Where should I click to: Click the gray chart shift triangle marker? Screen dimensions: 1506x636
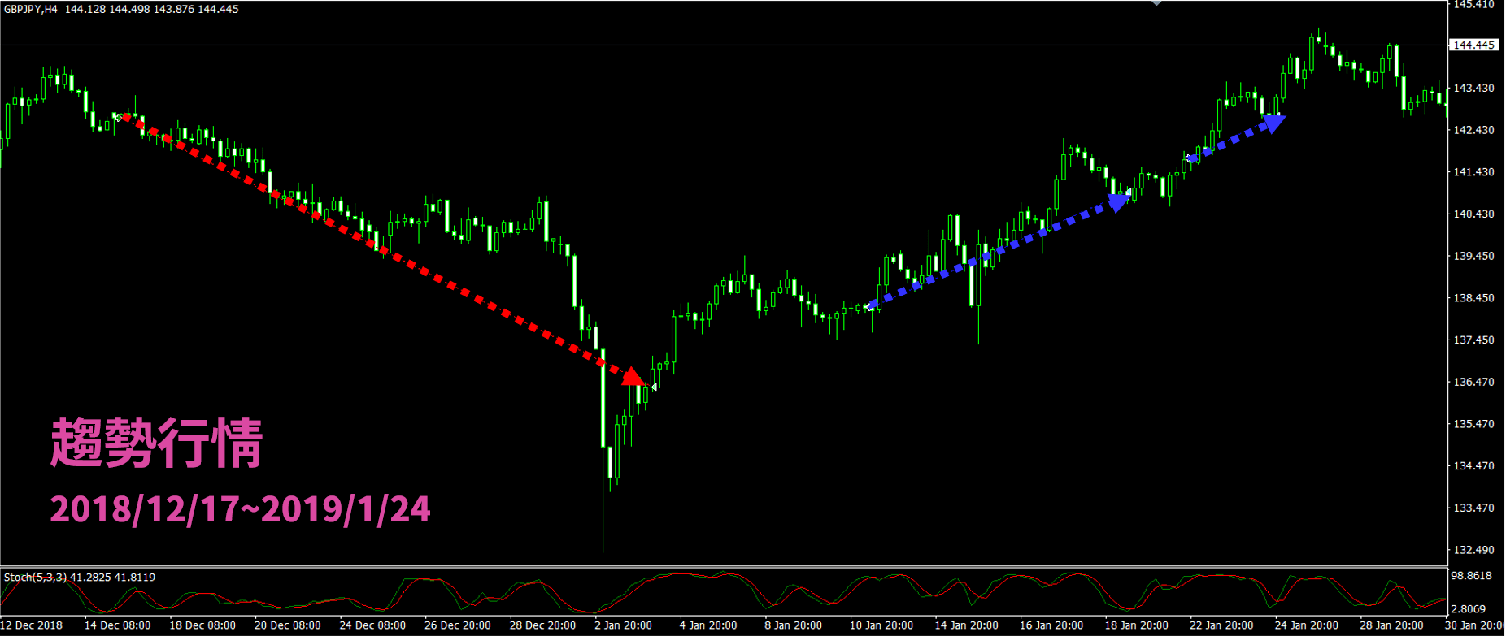[1156, 3]
